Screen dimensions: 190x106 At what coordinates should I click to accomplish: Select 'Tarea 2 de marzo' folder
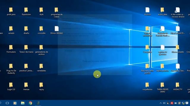tap(26, 47)
